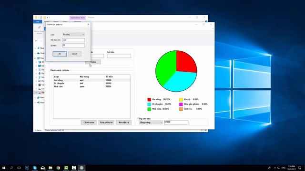Open the Tổng cộng dropdown
The image size is (305, 171).
(x=151, y=123)
